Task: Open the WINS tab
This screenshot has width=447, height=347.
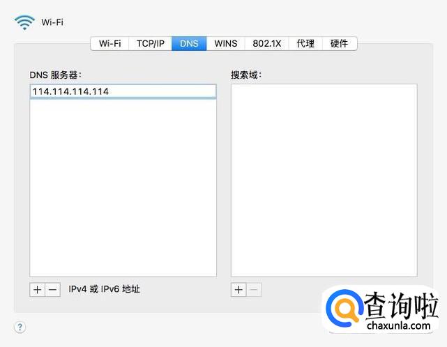Action: click(x=225, y=44)
